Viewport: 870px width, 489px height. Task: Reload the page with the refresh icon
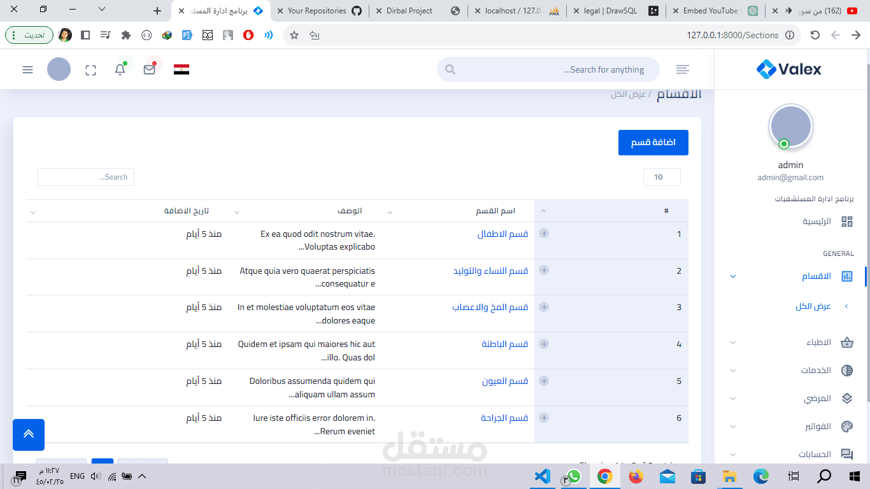(815, 35)
